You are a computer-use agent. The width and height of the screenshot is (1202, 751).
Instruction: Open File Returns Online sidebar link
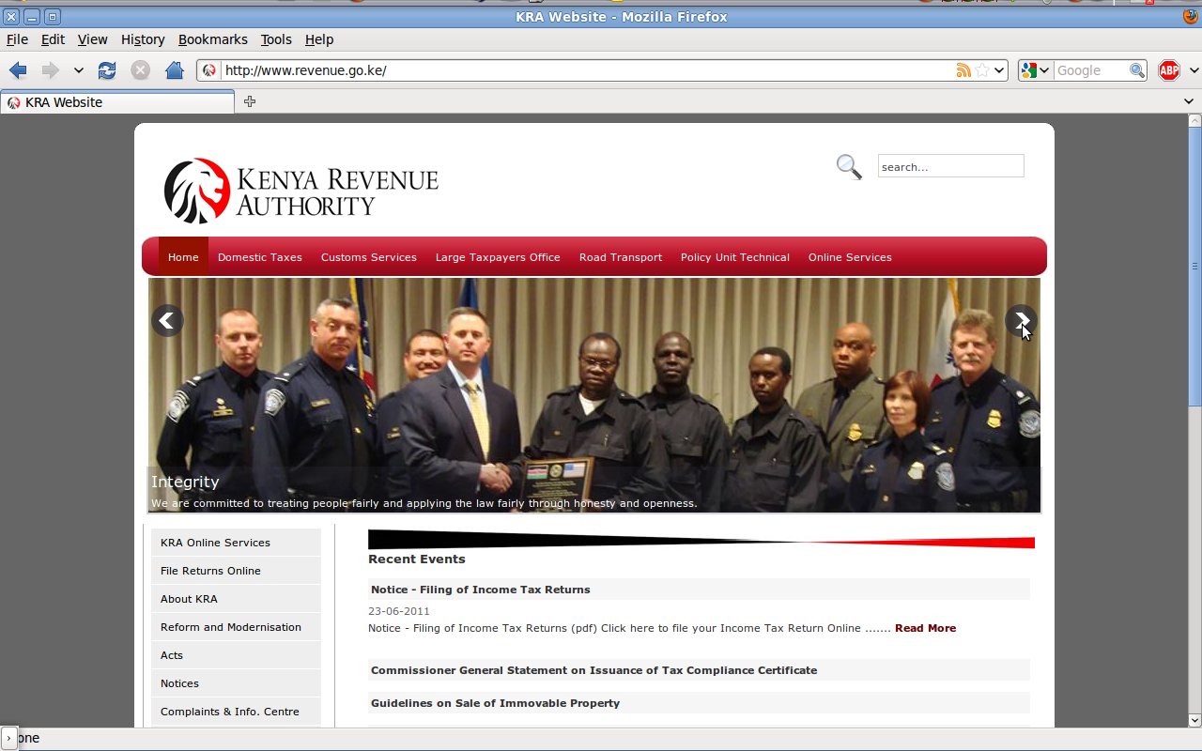tap(236, 571)
